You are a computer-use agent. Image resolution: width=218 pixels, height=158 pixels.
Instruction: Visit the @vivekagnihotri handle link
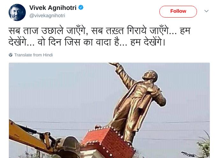pos(47,16)
